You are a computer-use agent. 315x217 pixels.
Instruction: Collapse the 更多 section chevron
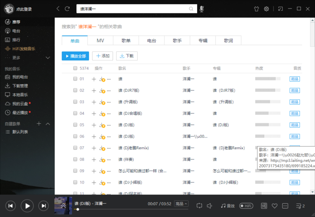[48, 58]
